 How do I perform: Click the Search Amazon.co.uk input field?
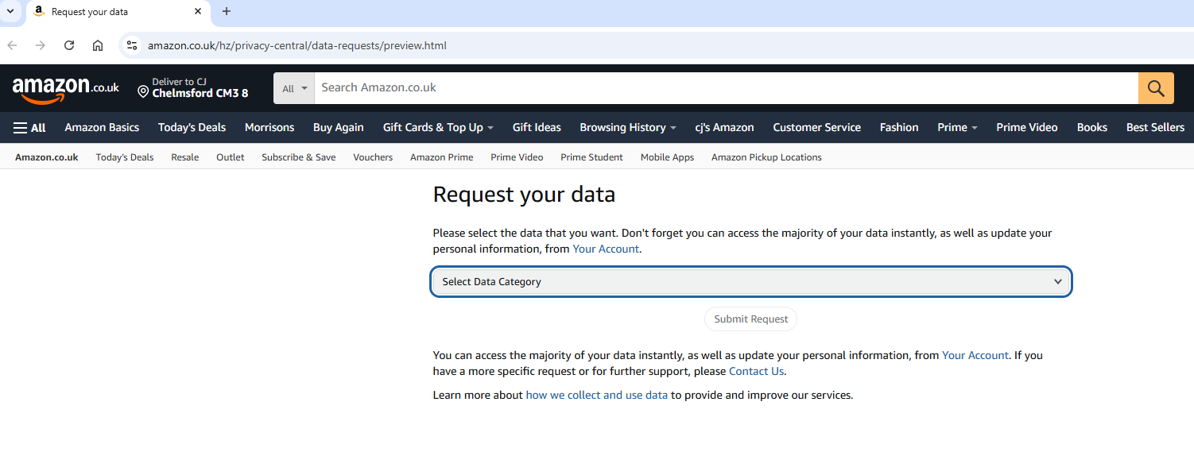pyautogui.click(x=725, y=88)
